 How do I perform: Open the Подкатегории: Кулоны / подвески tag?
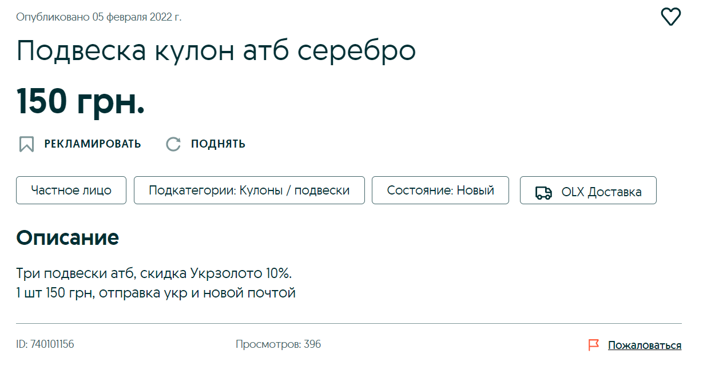click(x=249, y=190)
